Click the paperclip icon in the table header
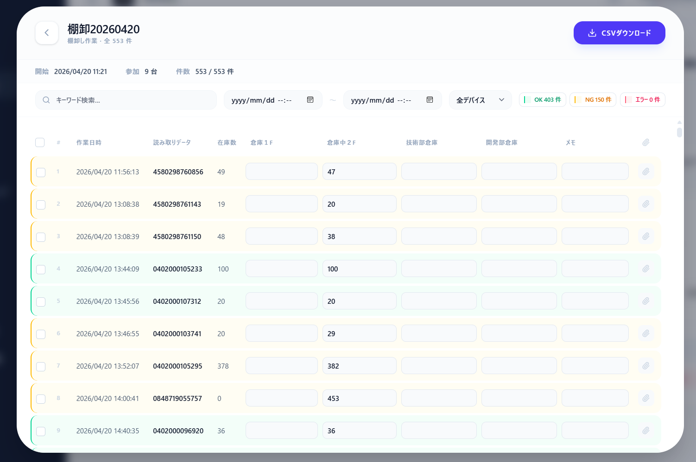Image resolution: width=696 pixels, height=462 pixels. coord(646,142)
